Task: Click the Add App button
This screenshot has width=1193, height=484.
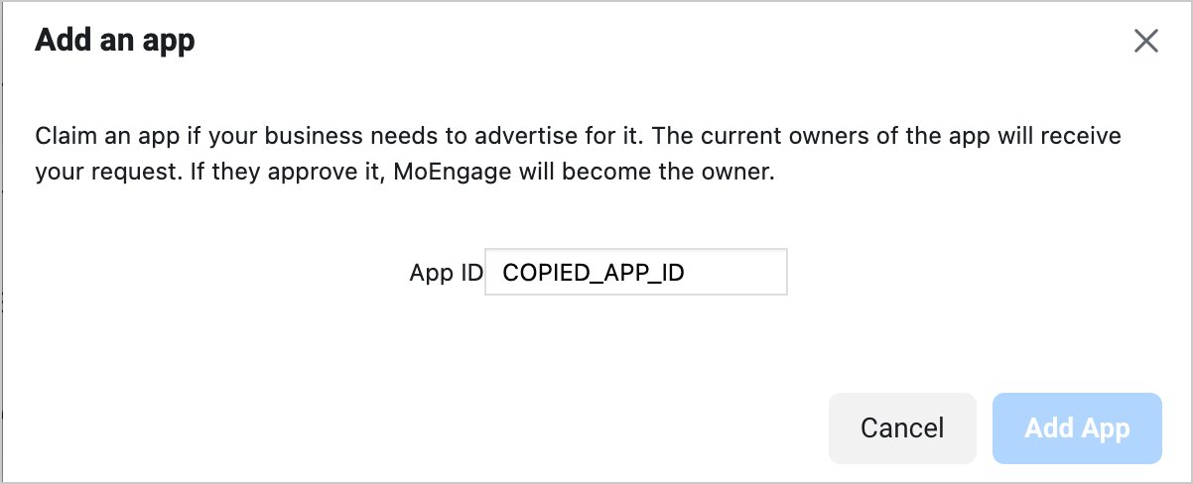Action: (x=1077, y=428)
